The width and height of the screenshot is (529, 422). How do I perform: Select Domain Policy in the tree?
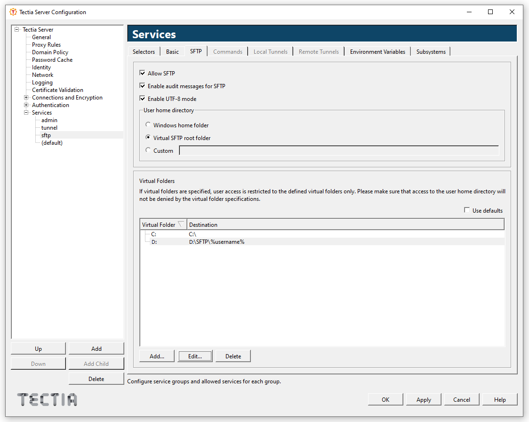[x=50, y=52]
